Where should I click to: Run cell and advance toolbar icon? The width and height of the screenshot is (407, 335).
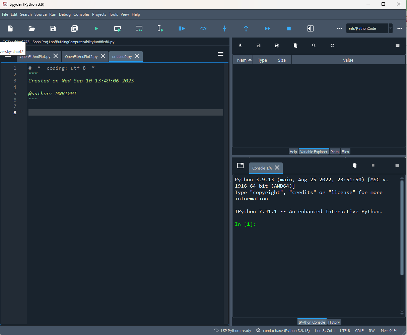coord(139,28)
